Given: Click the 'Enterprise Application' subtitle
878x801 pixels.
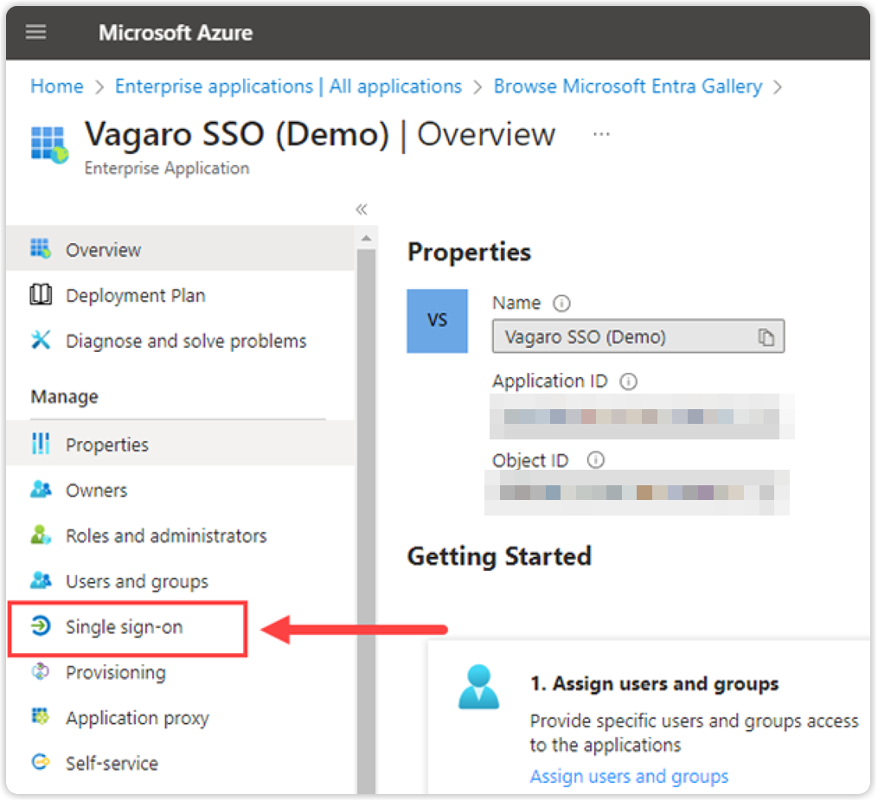Looking at the screenshot, I should [166, 168].
